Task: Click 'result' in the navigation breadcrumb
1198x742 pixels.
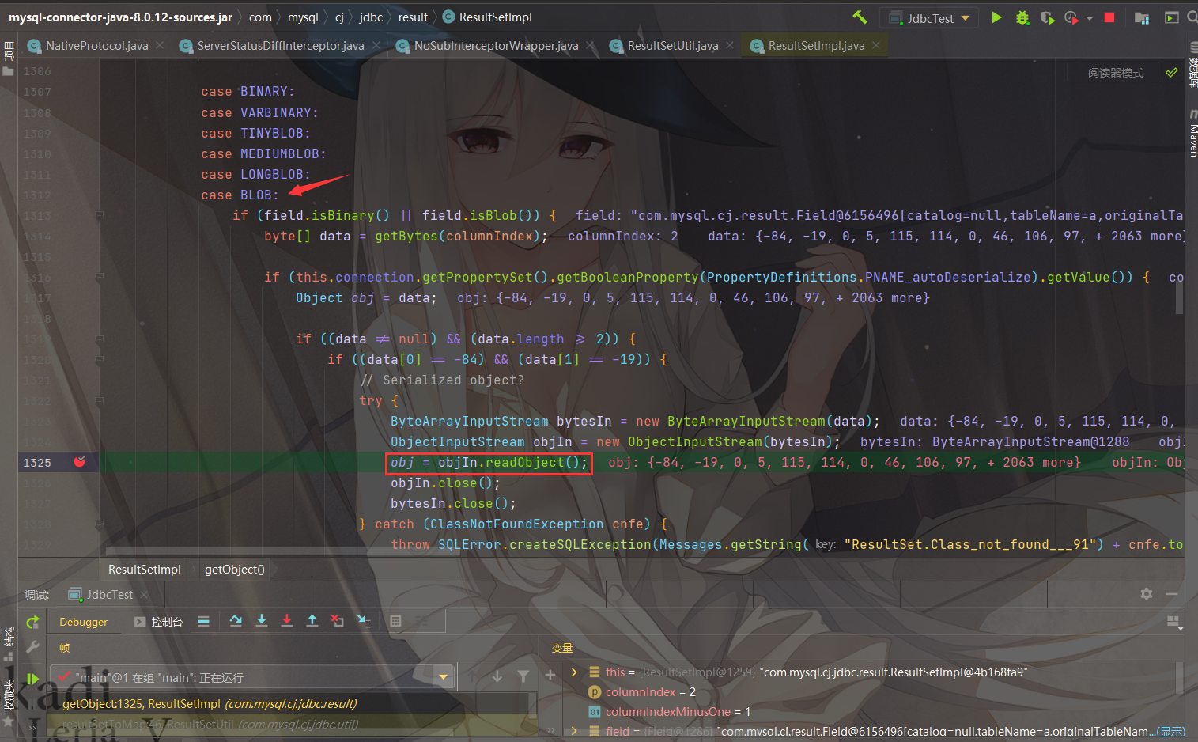Action: [413, 17]
